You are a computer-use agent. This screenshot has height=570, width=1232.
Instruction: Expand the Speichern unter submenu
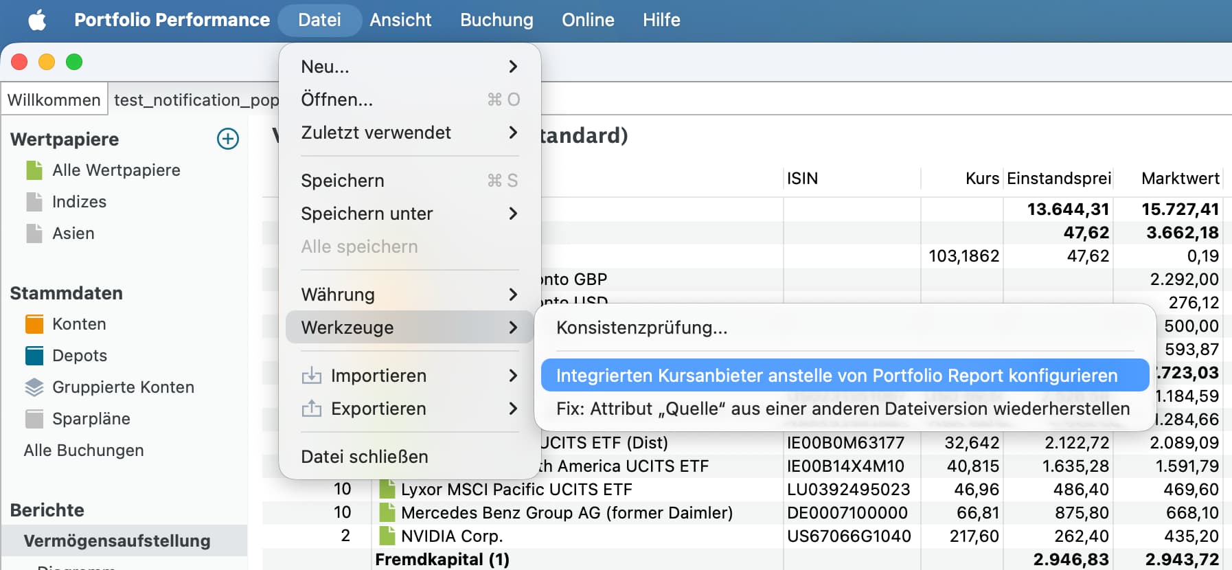coord(512,214)
